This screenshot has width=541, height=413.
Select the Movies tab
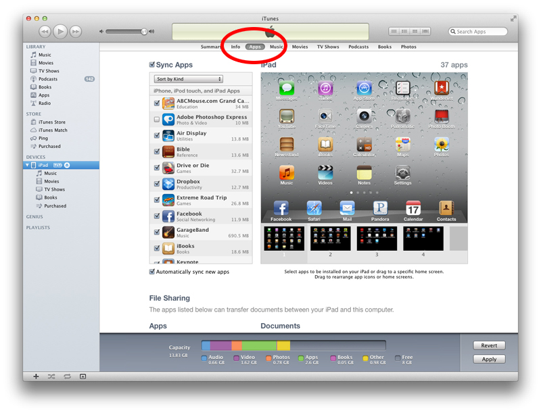click(300, 47)
